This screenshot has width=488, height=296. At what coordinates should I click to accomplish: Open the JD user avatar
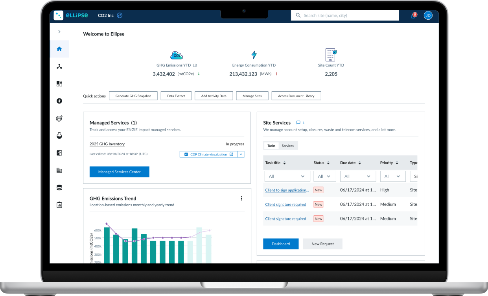(x=428, y=15)
